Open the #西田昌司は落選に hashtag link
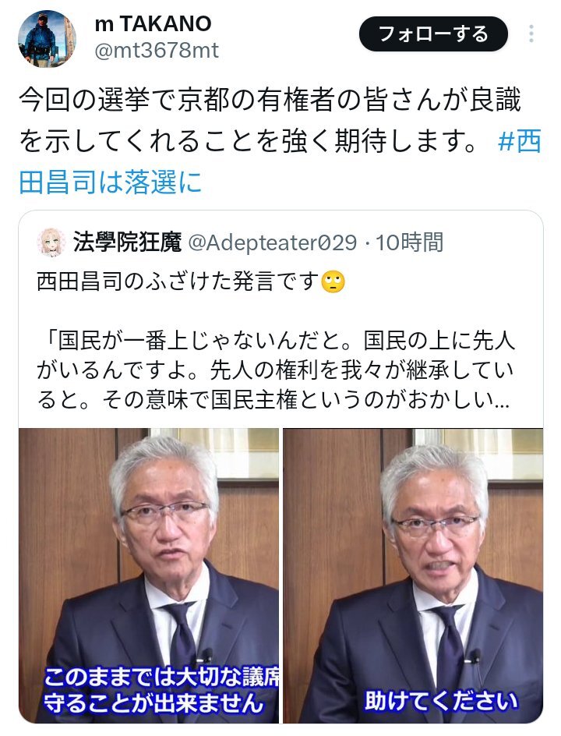The image size is (561, 736). click(x=280, y=161)
